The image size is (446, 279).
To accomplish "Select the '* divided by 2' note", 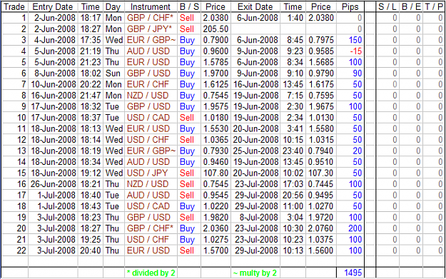I will [151, 273].
